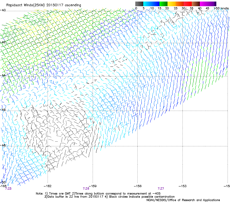This screenshot has width=230, height=202.
Task: Click the legend value '10'
Action: tap(152, 8)
